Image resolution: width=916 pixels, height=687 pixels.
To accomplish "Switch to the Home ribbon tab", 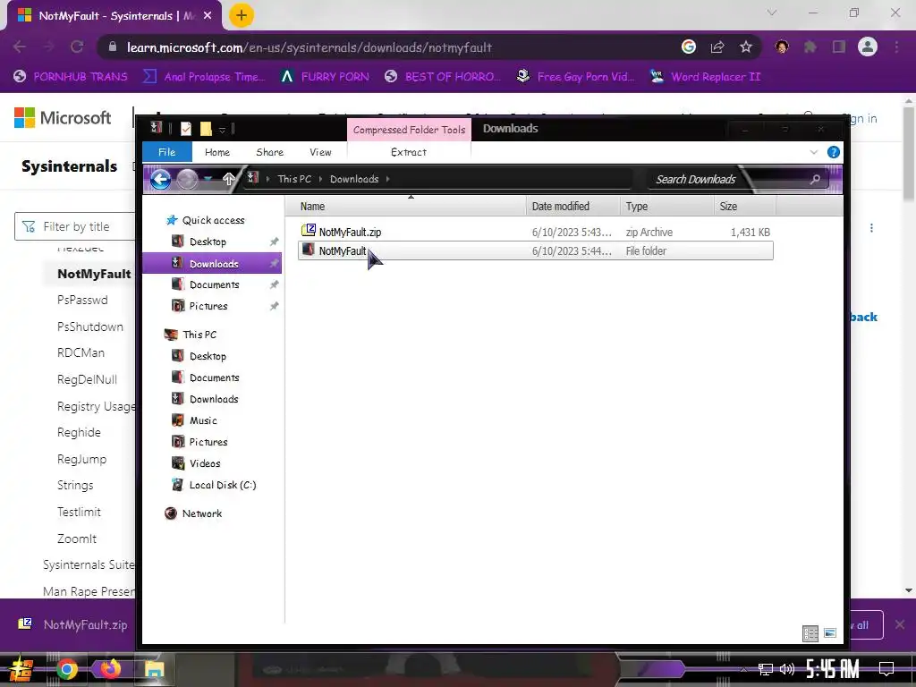I will click(x=217, y=152).
